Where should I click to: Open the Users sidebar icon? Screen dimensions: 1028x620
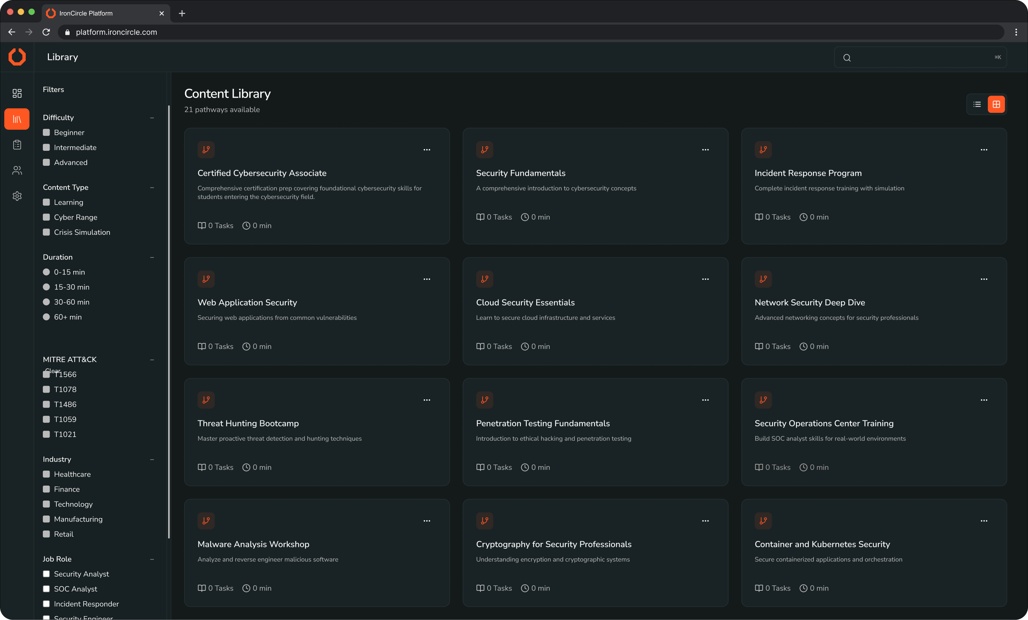[17, 170]
